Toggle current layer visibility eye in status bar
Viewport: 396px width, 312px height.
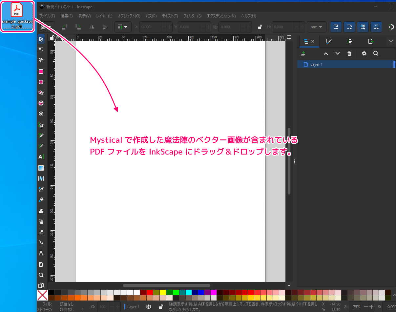[x=149, y=307]
